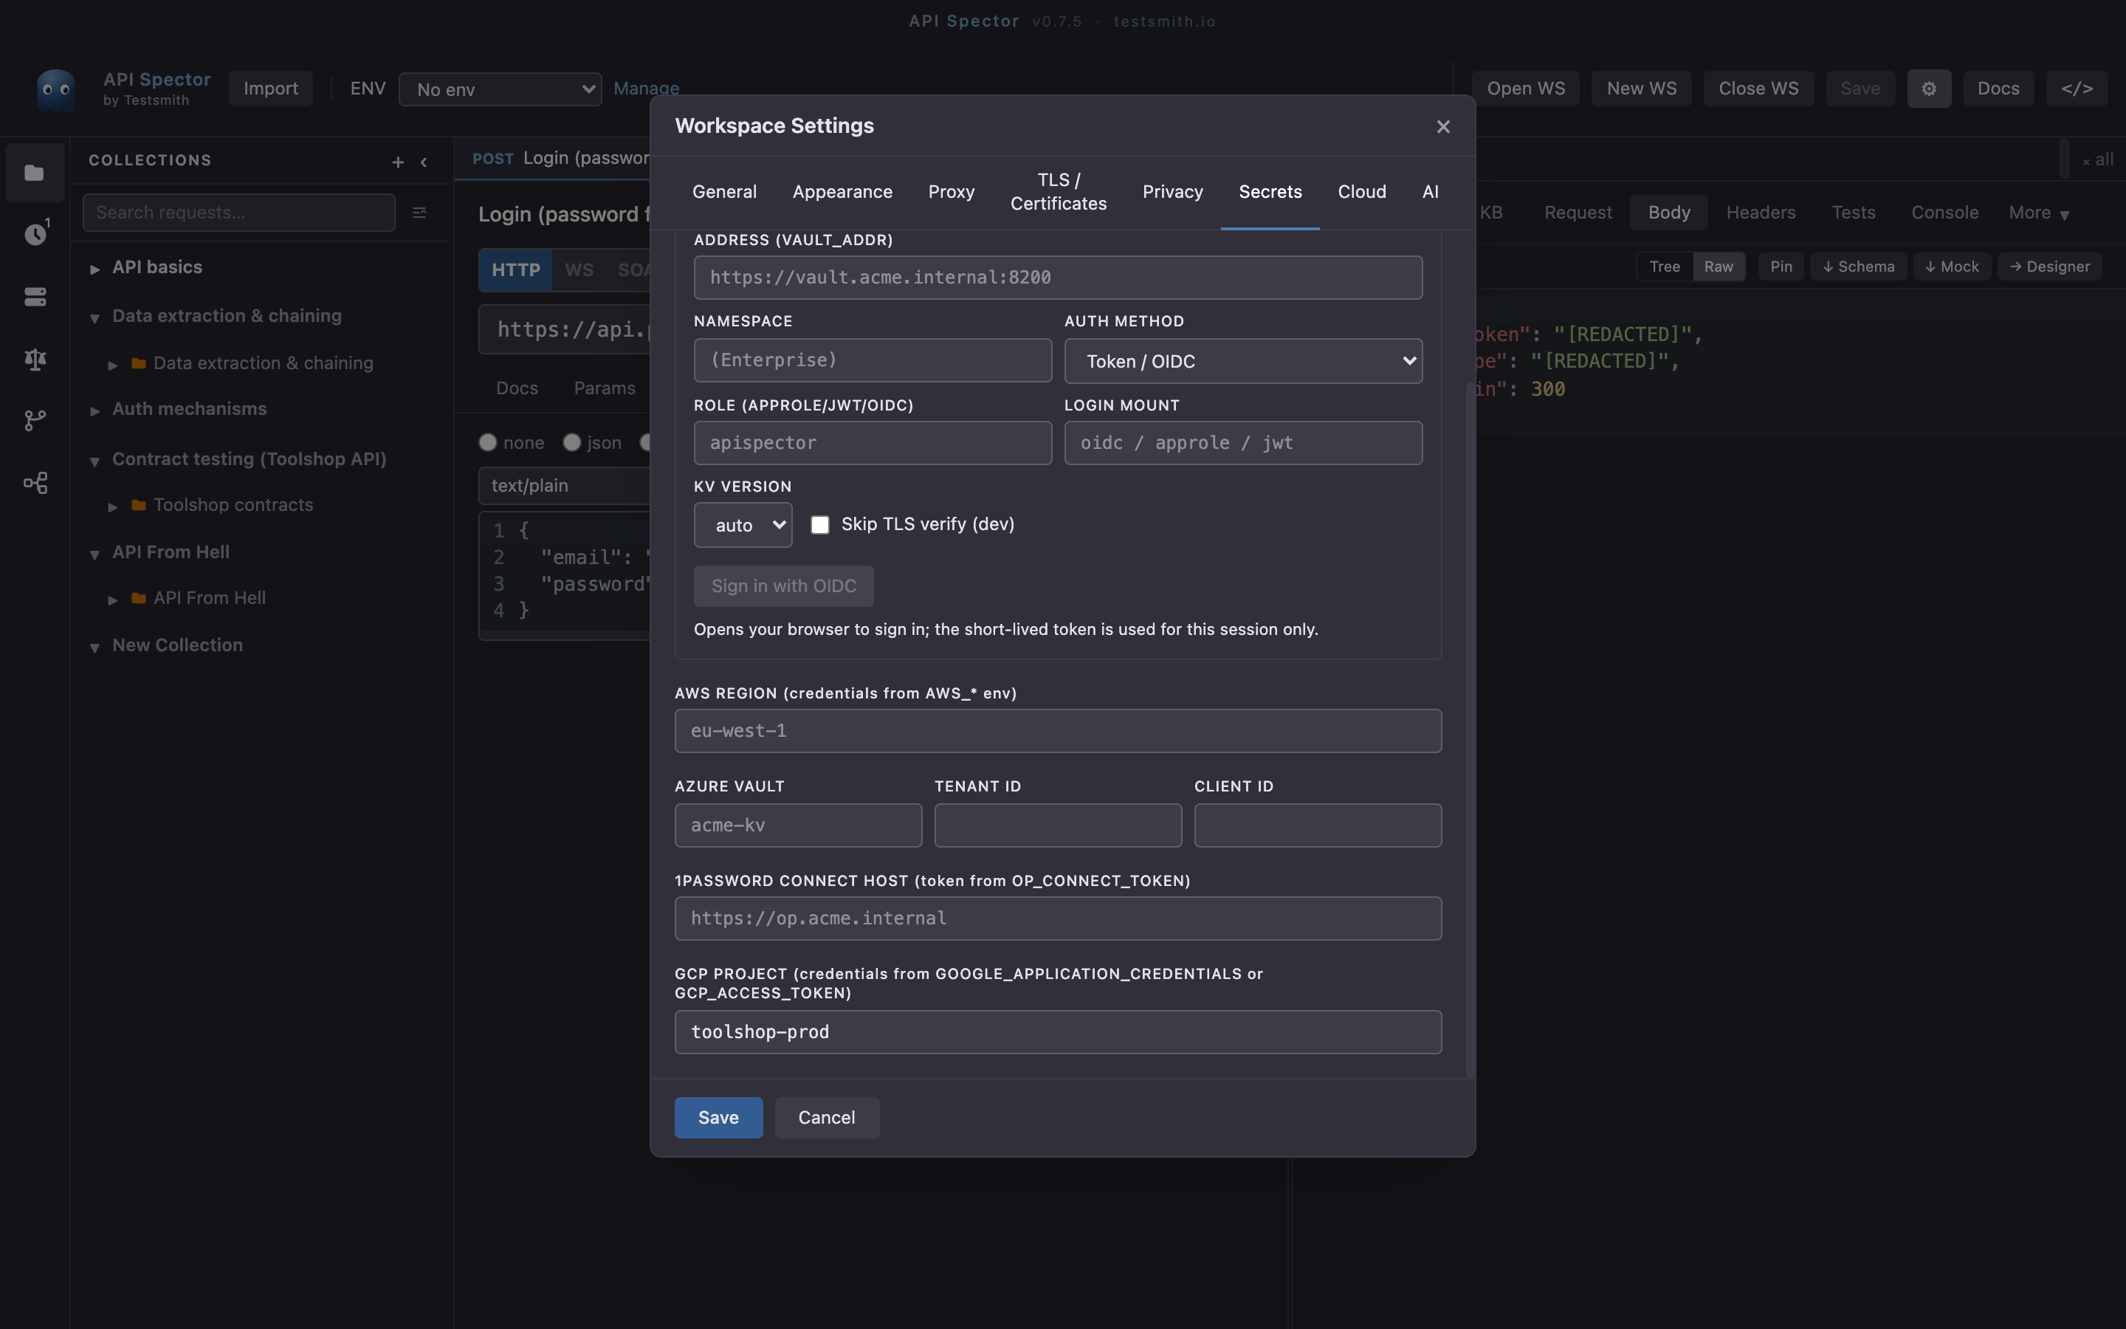
Task: Click Cancel in Workspace Settings
Action: [x=826, y=1117]
